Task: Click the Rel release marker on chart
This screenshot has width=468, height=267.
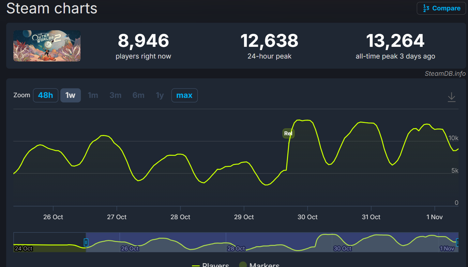Action: [x=288, y=133]
